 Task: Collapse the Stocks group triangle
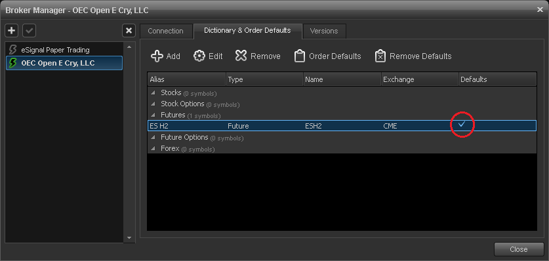click(153, 93)
